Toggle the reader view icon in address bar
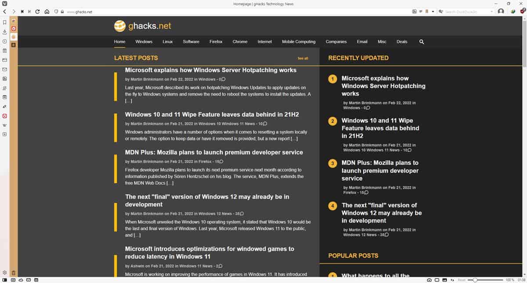This screenshot has width=527, height=283. pyautogui.click(x=415, y=11)
